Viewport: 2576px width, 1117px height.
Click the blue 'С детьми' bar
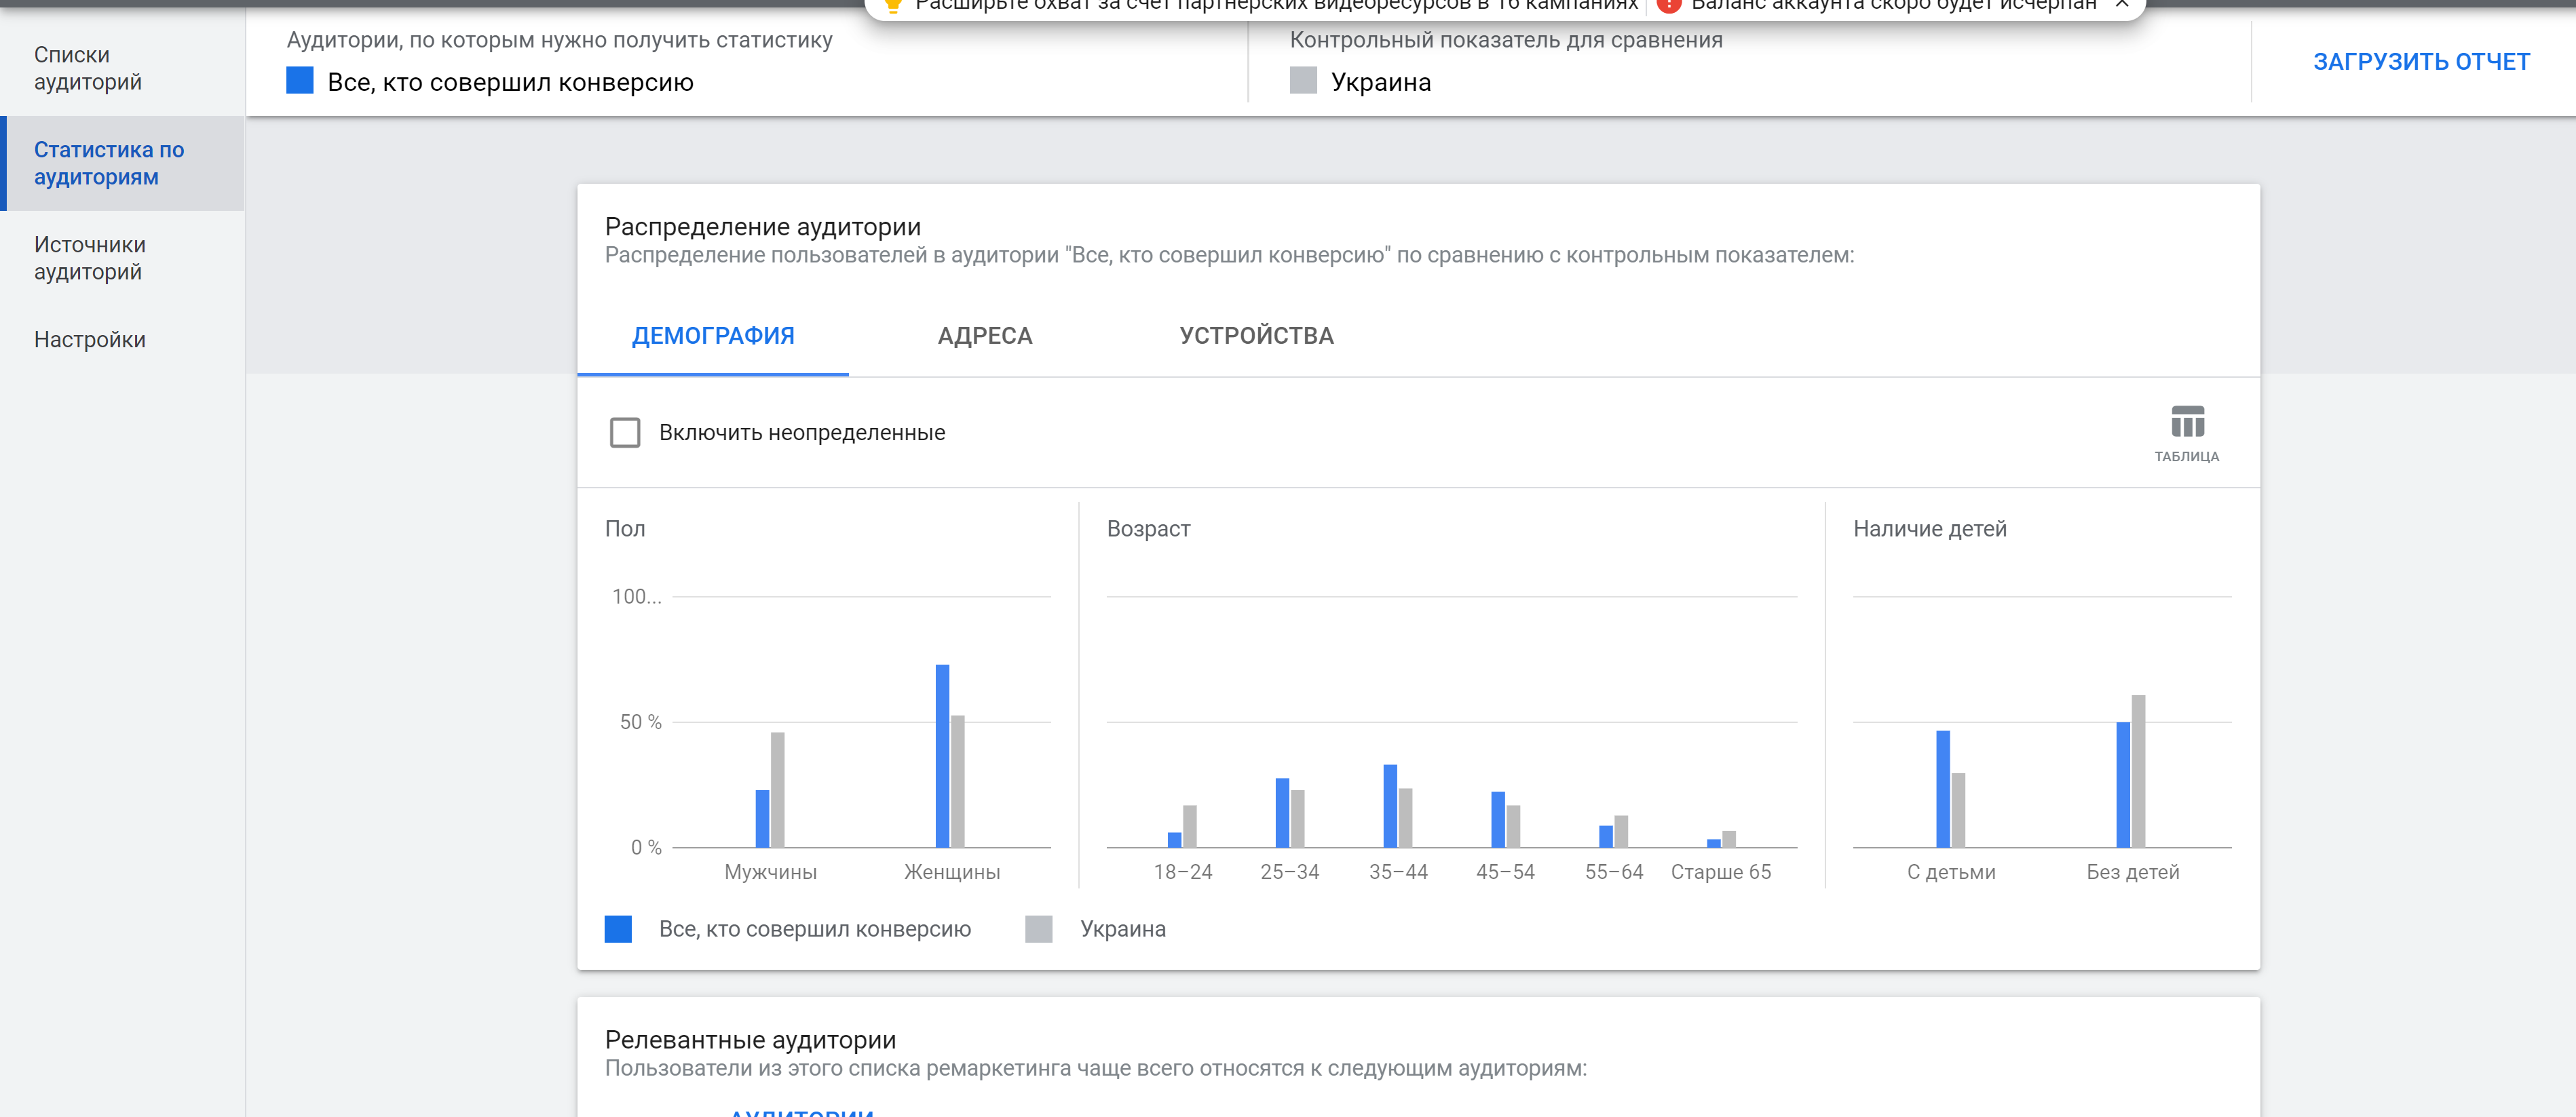pos(1942,789)
